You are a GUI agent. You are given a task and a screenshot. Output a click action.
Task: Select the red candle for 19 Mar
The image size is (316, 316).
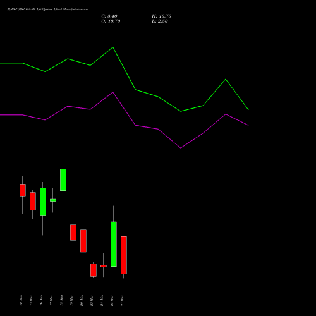tap(73, 233)
